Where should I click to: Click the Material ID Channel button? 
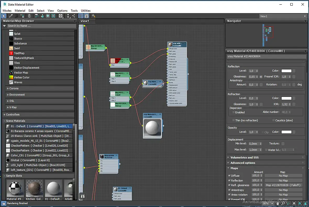coord(61,16)
